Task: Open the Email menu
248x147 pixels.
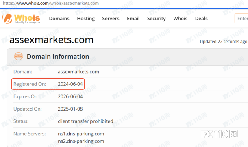Action: pyautogui.click(x=133, y=19)
